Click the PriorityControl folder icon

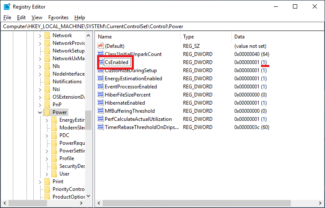click(x=47, y=189)
